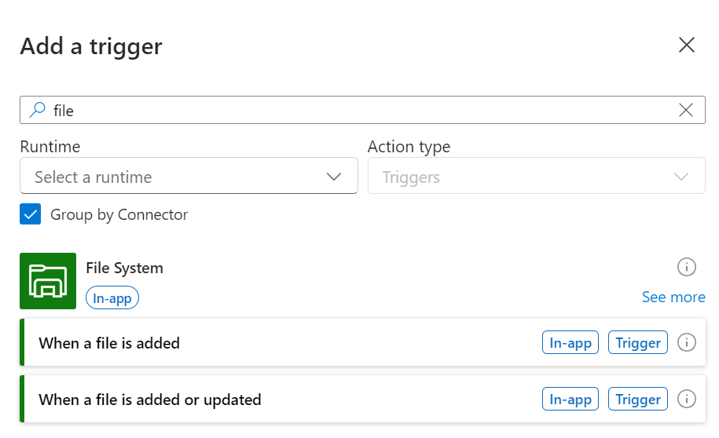Click the 'See more' link

(673, 297)
